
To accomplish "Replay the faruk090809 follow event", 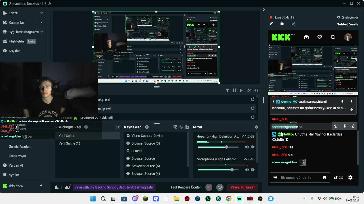I will click(253, 117).
